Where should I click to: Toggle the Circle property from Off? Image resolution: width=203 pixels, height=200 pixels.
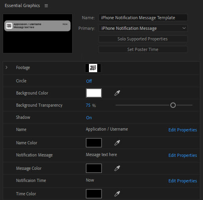point(89,81)
